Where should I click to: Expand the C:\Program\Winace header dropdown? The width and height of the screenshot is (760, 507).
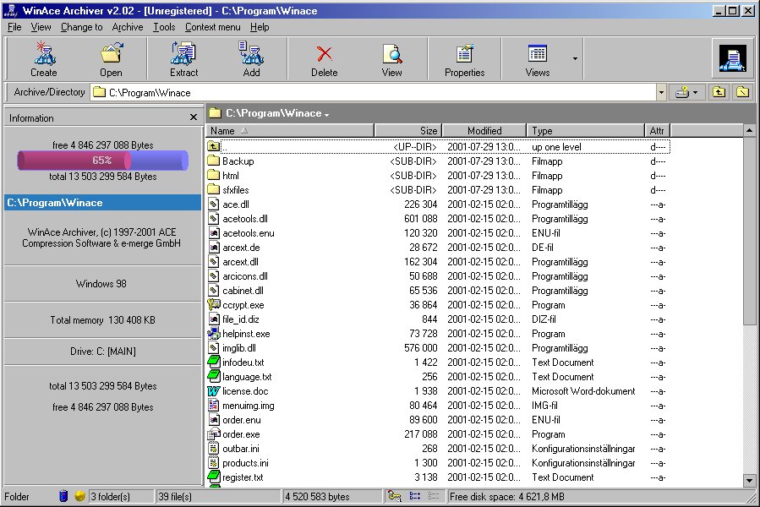click(x=326, y=115)
